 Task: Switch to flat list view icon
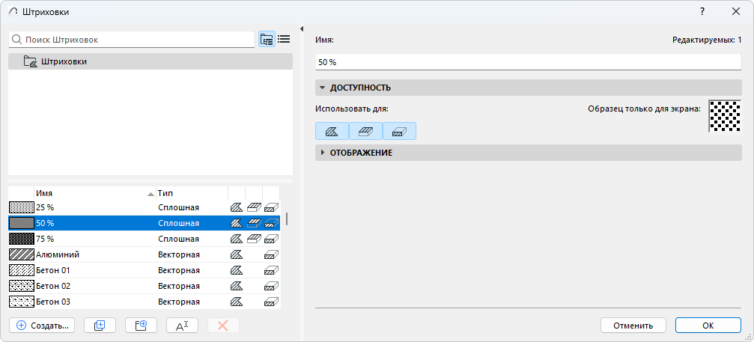coord(284,40)
